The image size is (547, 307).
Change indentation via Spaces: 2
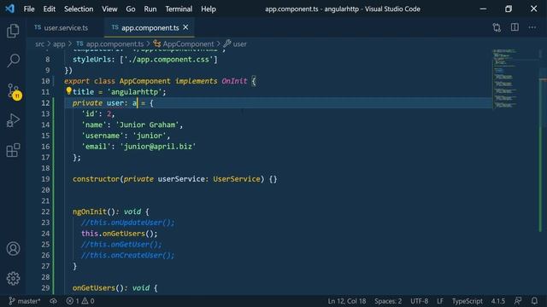[x=388, y=301]
